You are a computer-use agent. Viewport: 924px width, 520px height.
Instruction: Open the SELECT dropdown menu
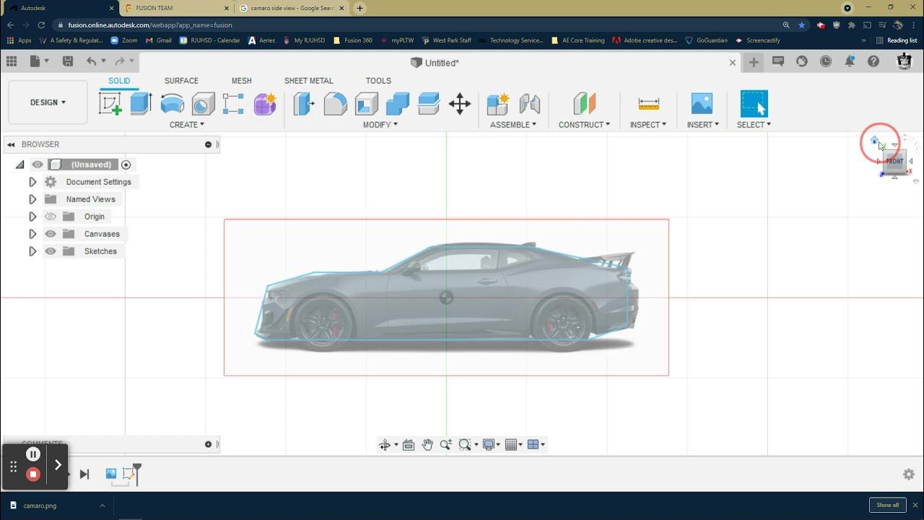[x=754, y=125]
